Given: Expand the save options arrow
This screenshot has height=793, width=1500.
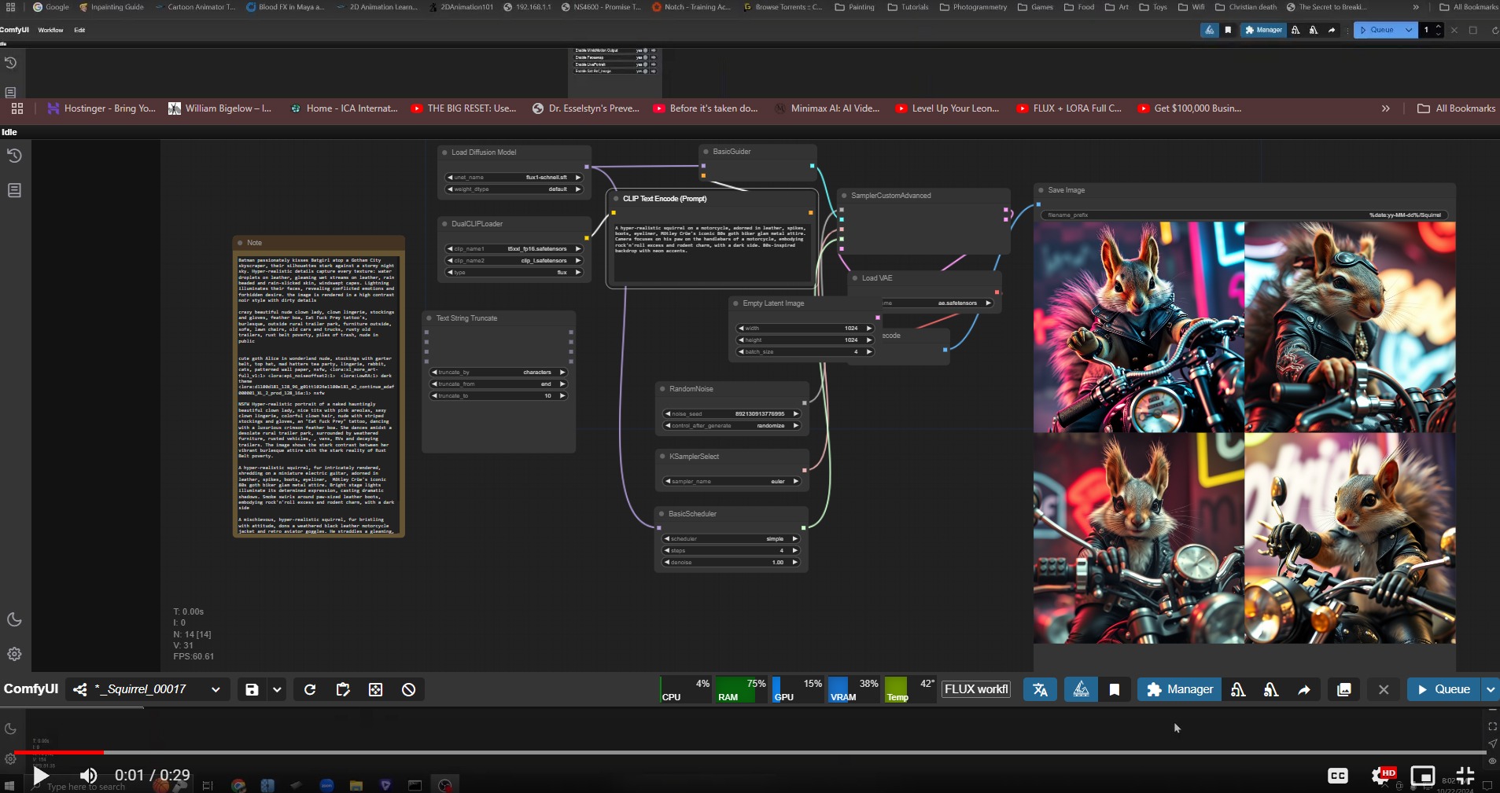Looking at the screenshot, I should [277, 689].
